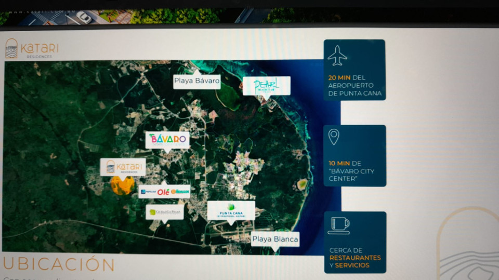
Task: Select the Pearl Beach Club map marker
Action: click(267, 86)
